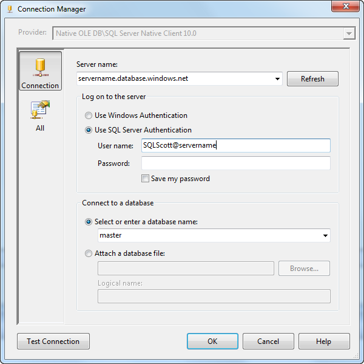364x364 pixels.
Task: Focus the User name field
Action: click(x=236, y=146)
